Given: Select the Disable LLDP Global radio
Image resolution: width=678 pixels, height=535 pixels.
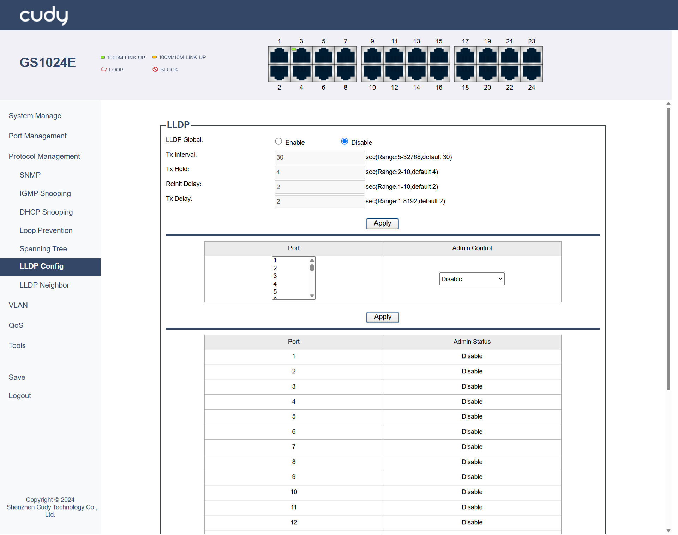Looking at the screenshot, I should click(x=344, y=142).
